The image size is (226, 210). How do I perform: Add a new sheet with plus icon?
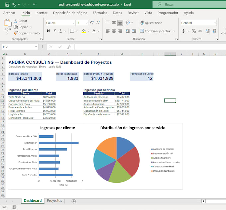(74, 201)
